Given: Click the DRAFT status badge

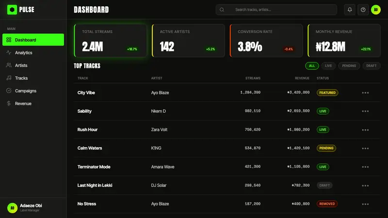Looking at the screenshot, I should pyautogui.click(x=324, y=185).
